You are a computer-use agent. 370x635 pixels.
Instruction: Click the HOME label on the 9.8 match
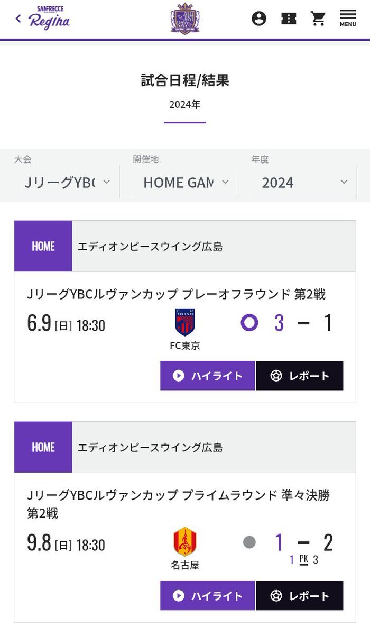(x=43, y=447)
